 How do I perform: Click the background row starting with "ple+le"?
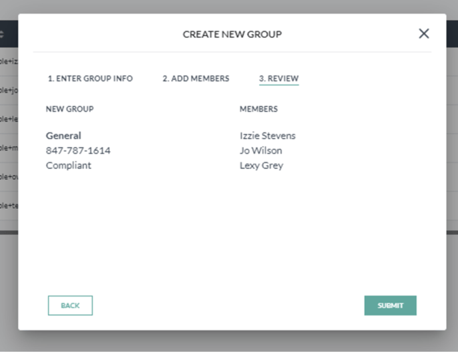point(9,118)
